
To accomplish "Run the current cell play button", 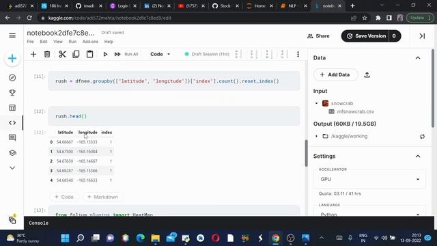I will point(105,54).
